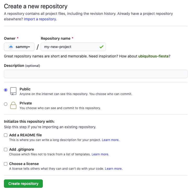Click the Description text field

(x=96, y=74)
